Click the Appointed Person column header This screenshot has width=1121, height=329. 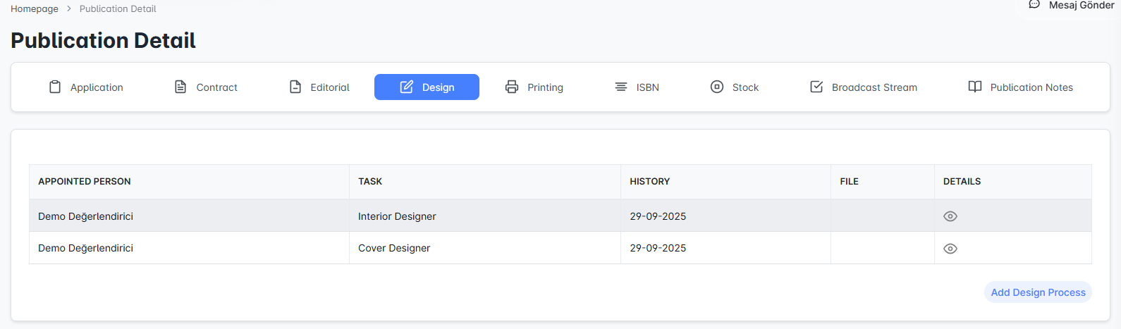(x=85, y=182)
